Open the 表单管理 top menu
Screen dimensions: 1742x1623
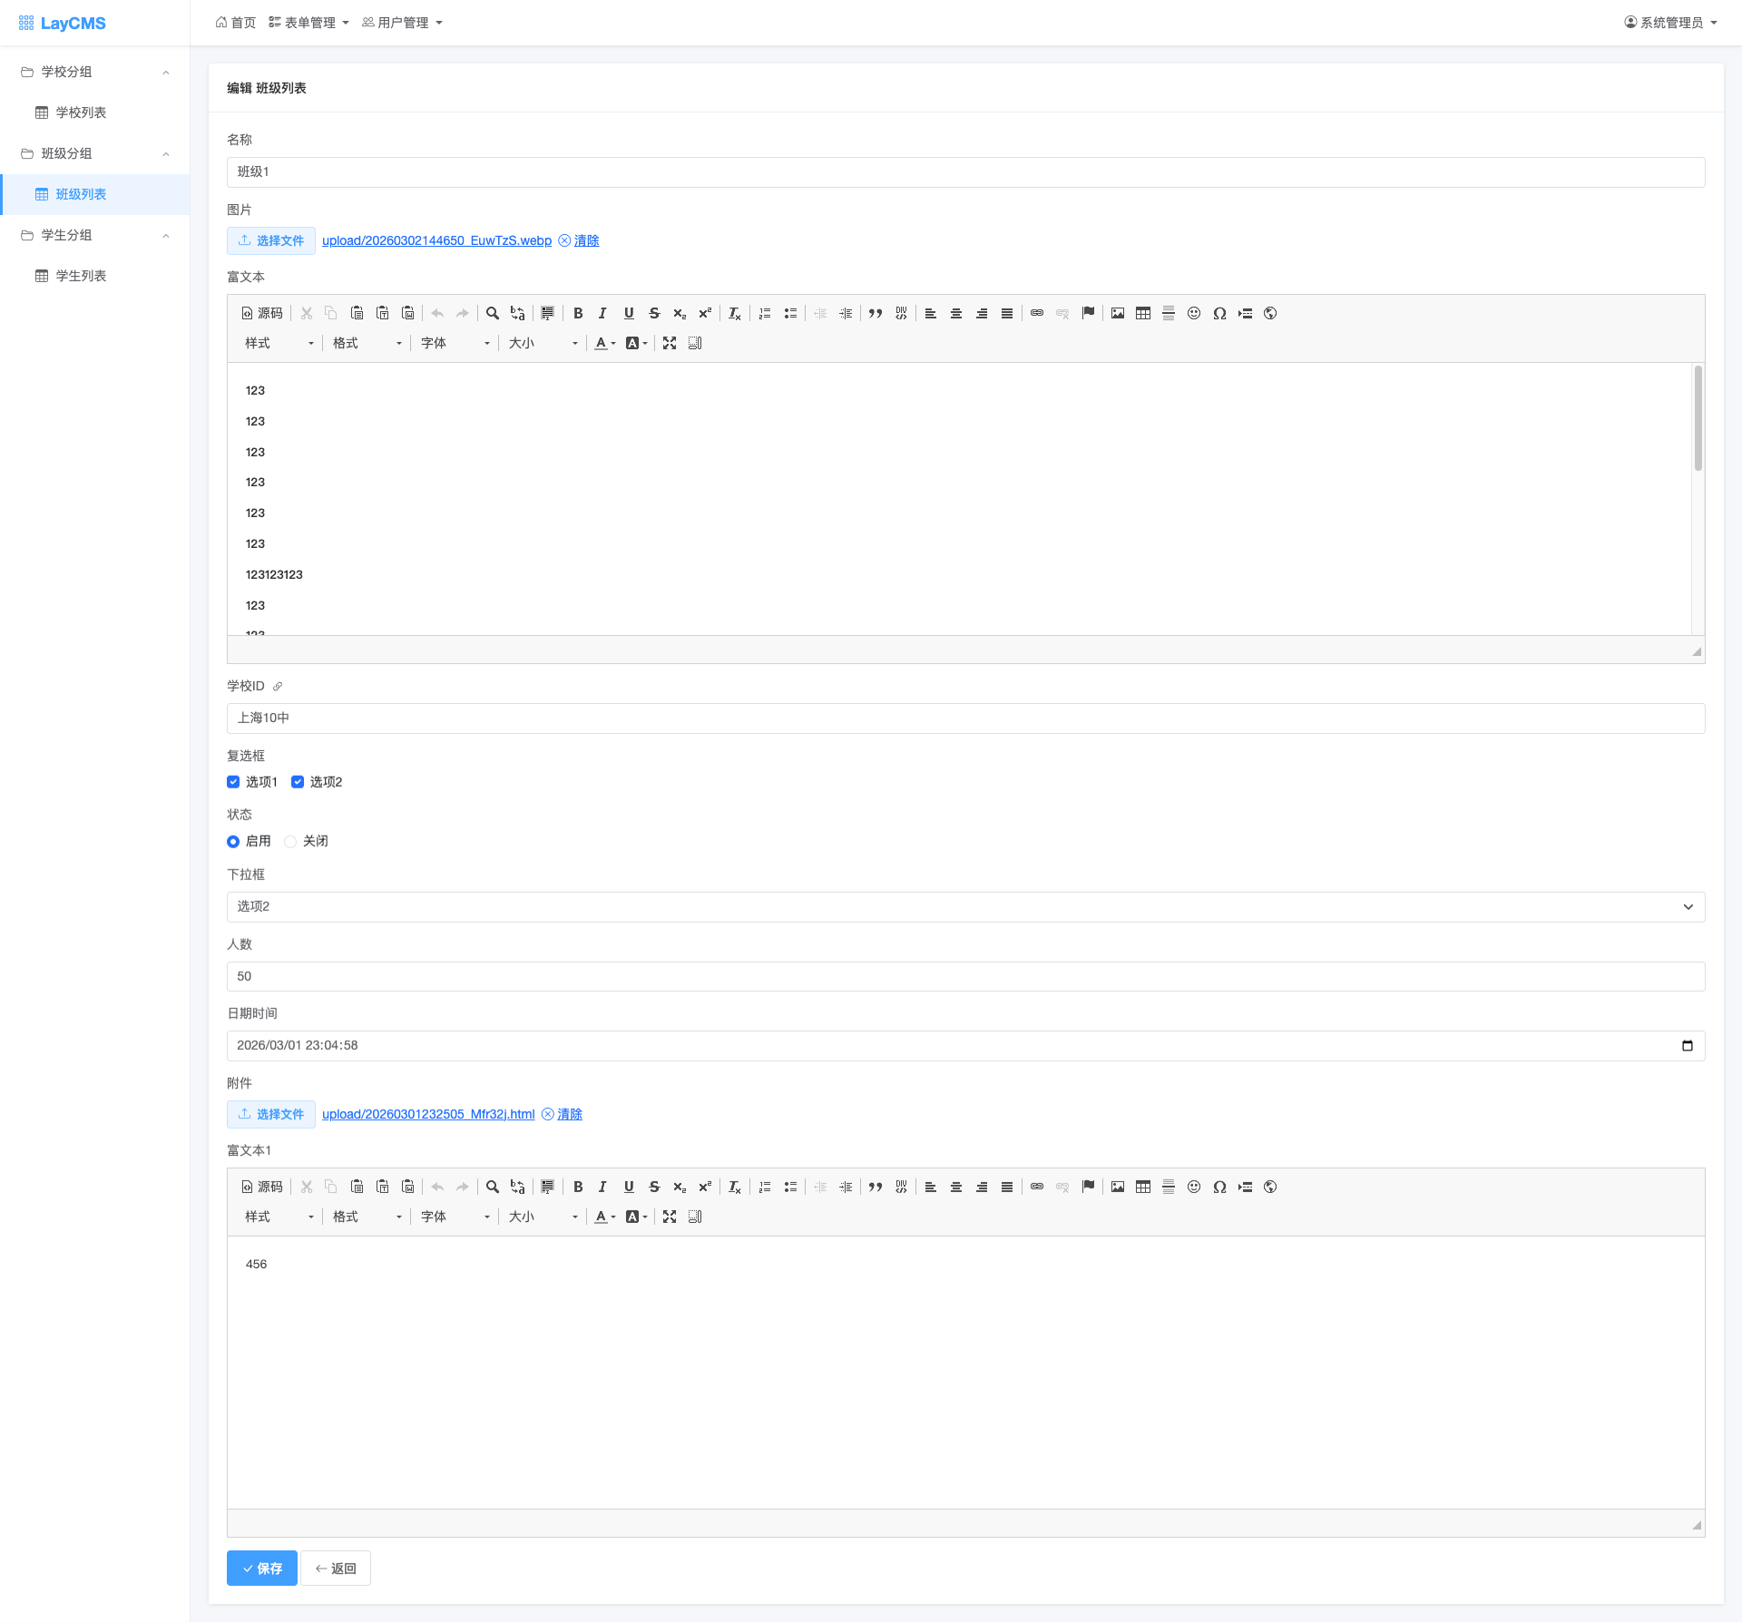click(309, 23)
